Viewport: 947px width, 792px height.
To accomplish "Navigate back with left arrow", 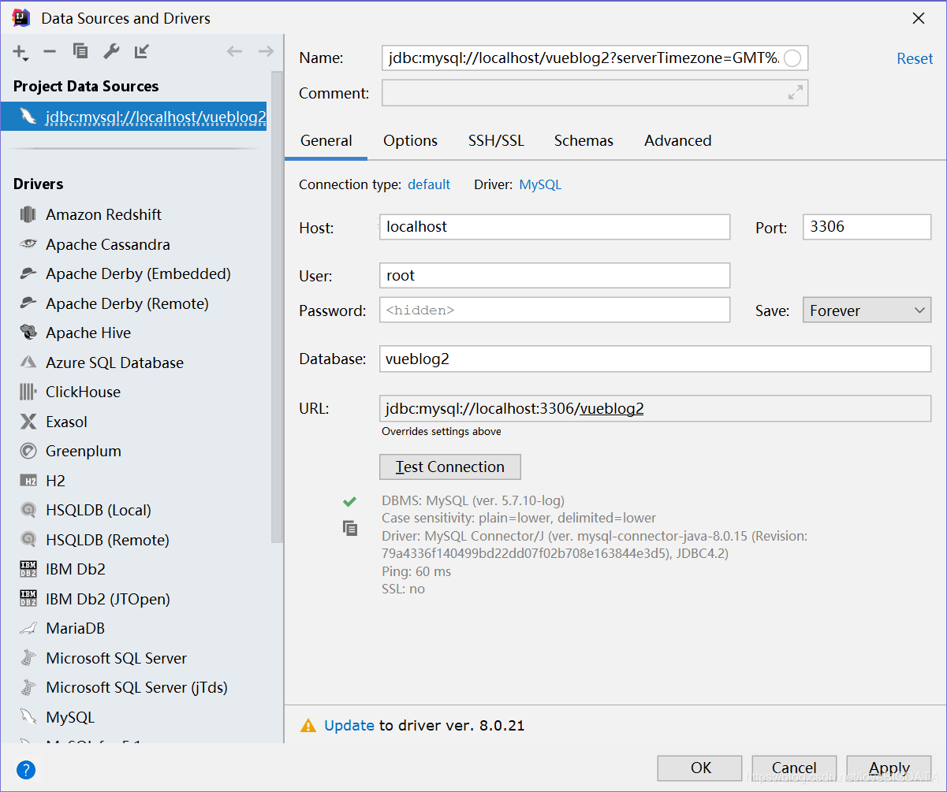I will point(234,51).
